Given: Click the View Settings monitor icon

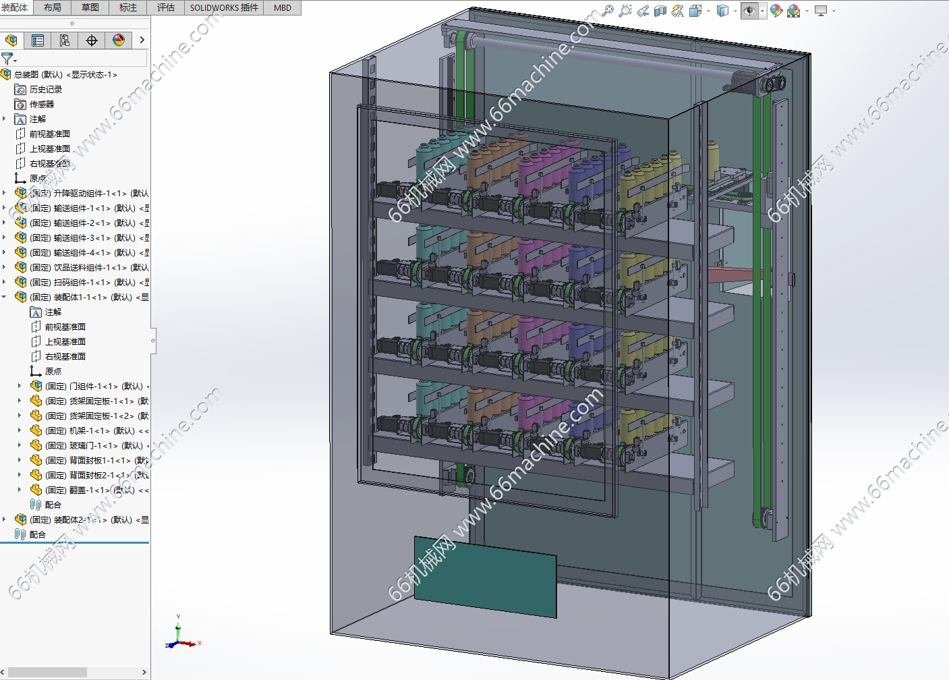Looking at the screenshot, I should pos(821,10).
